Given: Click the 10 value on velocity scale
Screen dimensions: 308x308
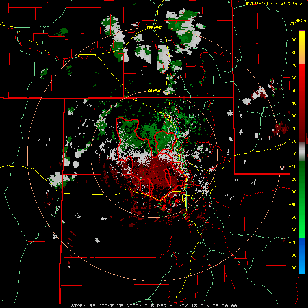Looking at the screenshot, I should [x=294, y=141].
